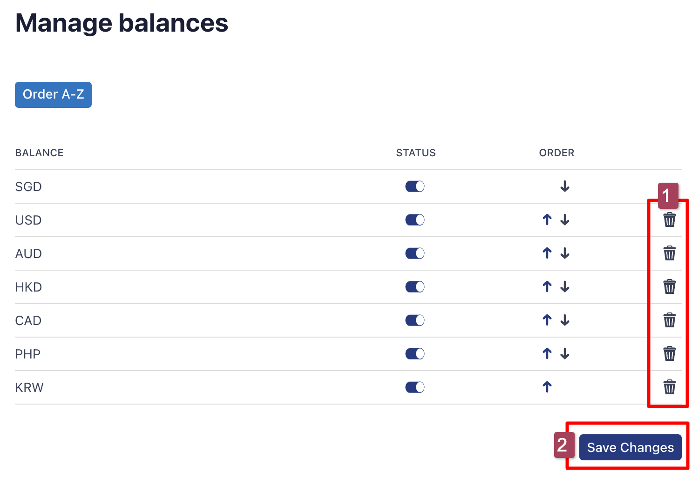Remove the KRW balance via trash icon

point(669,387)
